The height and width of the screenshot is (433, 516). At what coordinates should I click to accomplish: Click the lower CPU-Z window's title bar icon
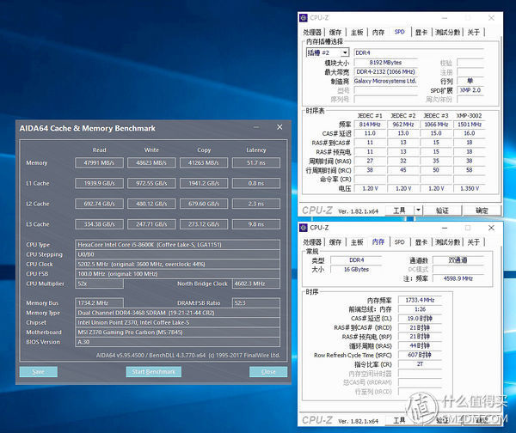pos(304,228)
